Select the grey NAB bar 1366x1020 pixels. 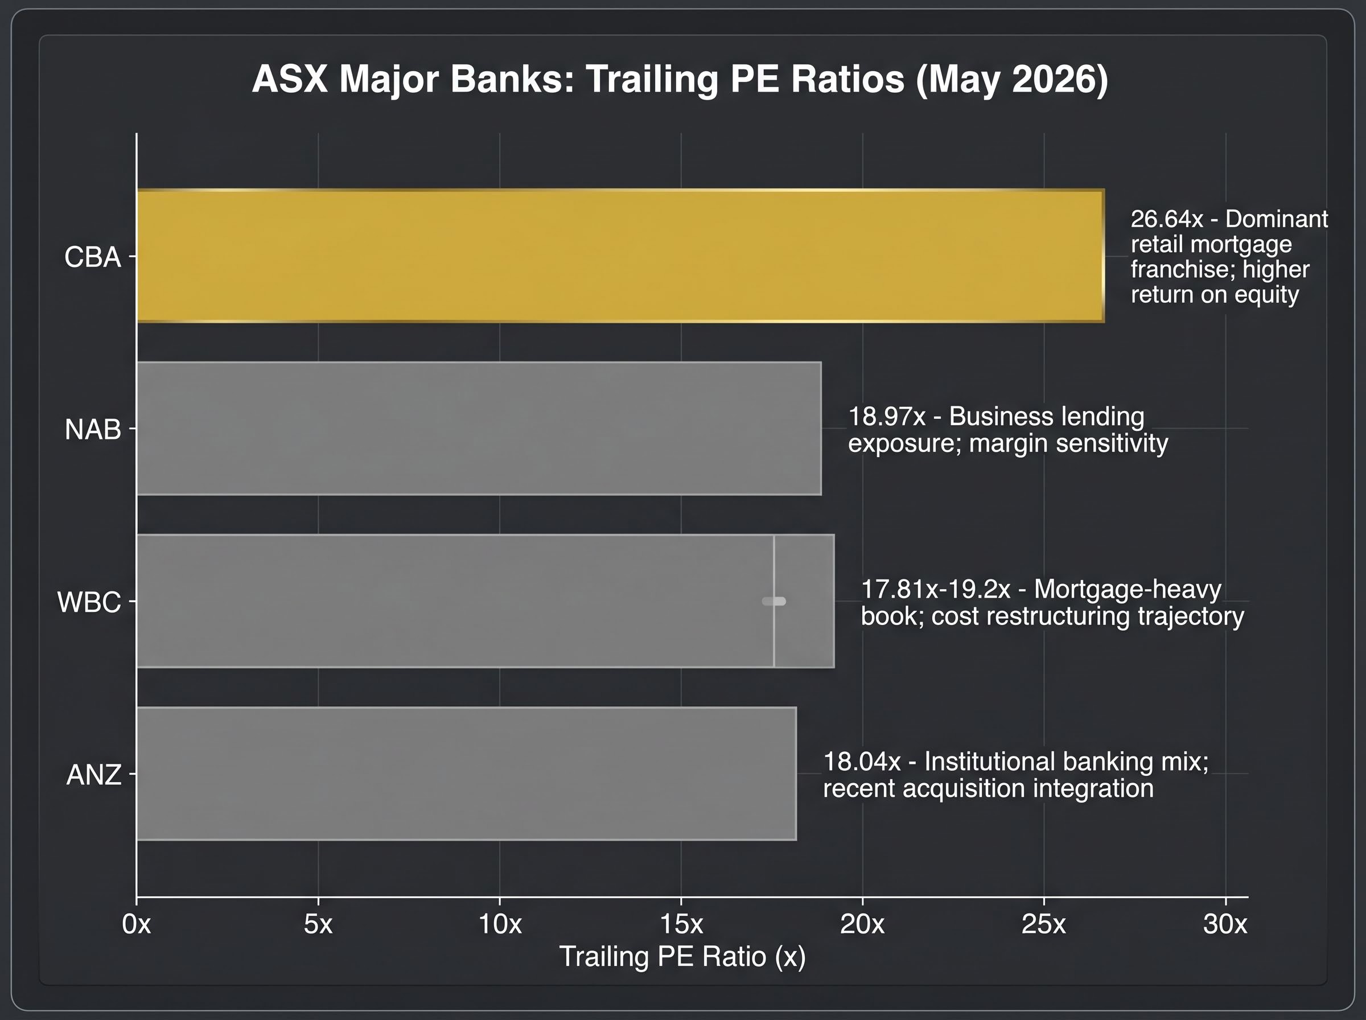[479, 429]
